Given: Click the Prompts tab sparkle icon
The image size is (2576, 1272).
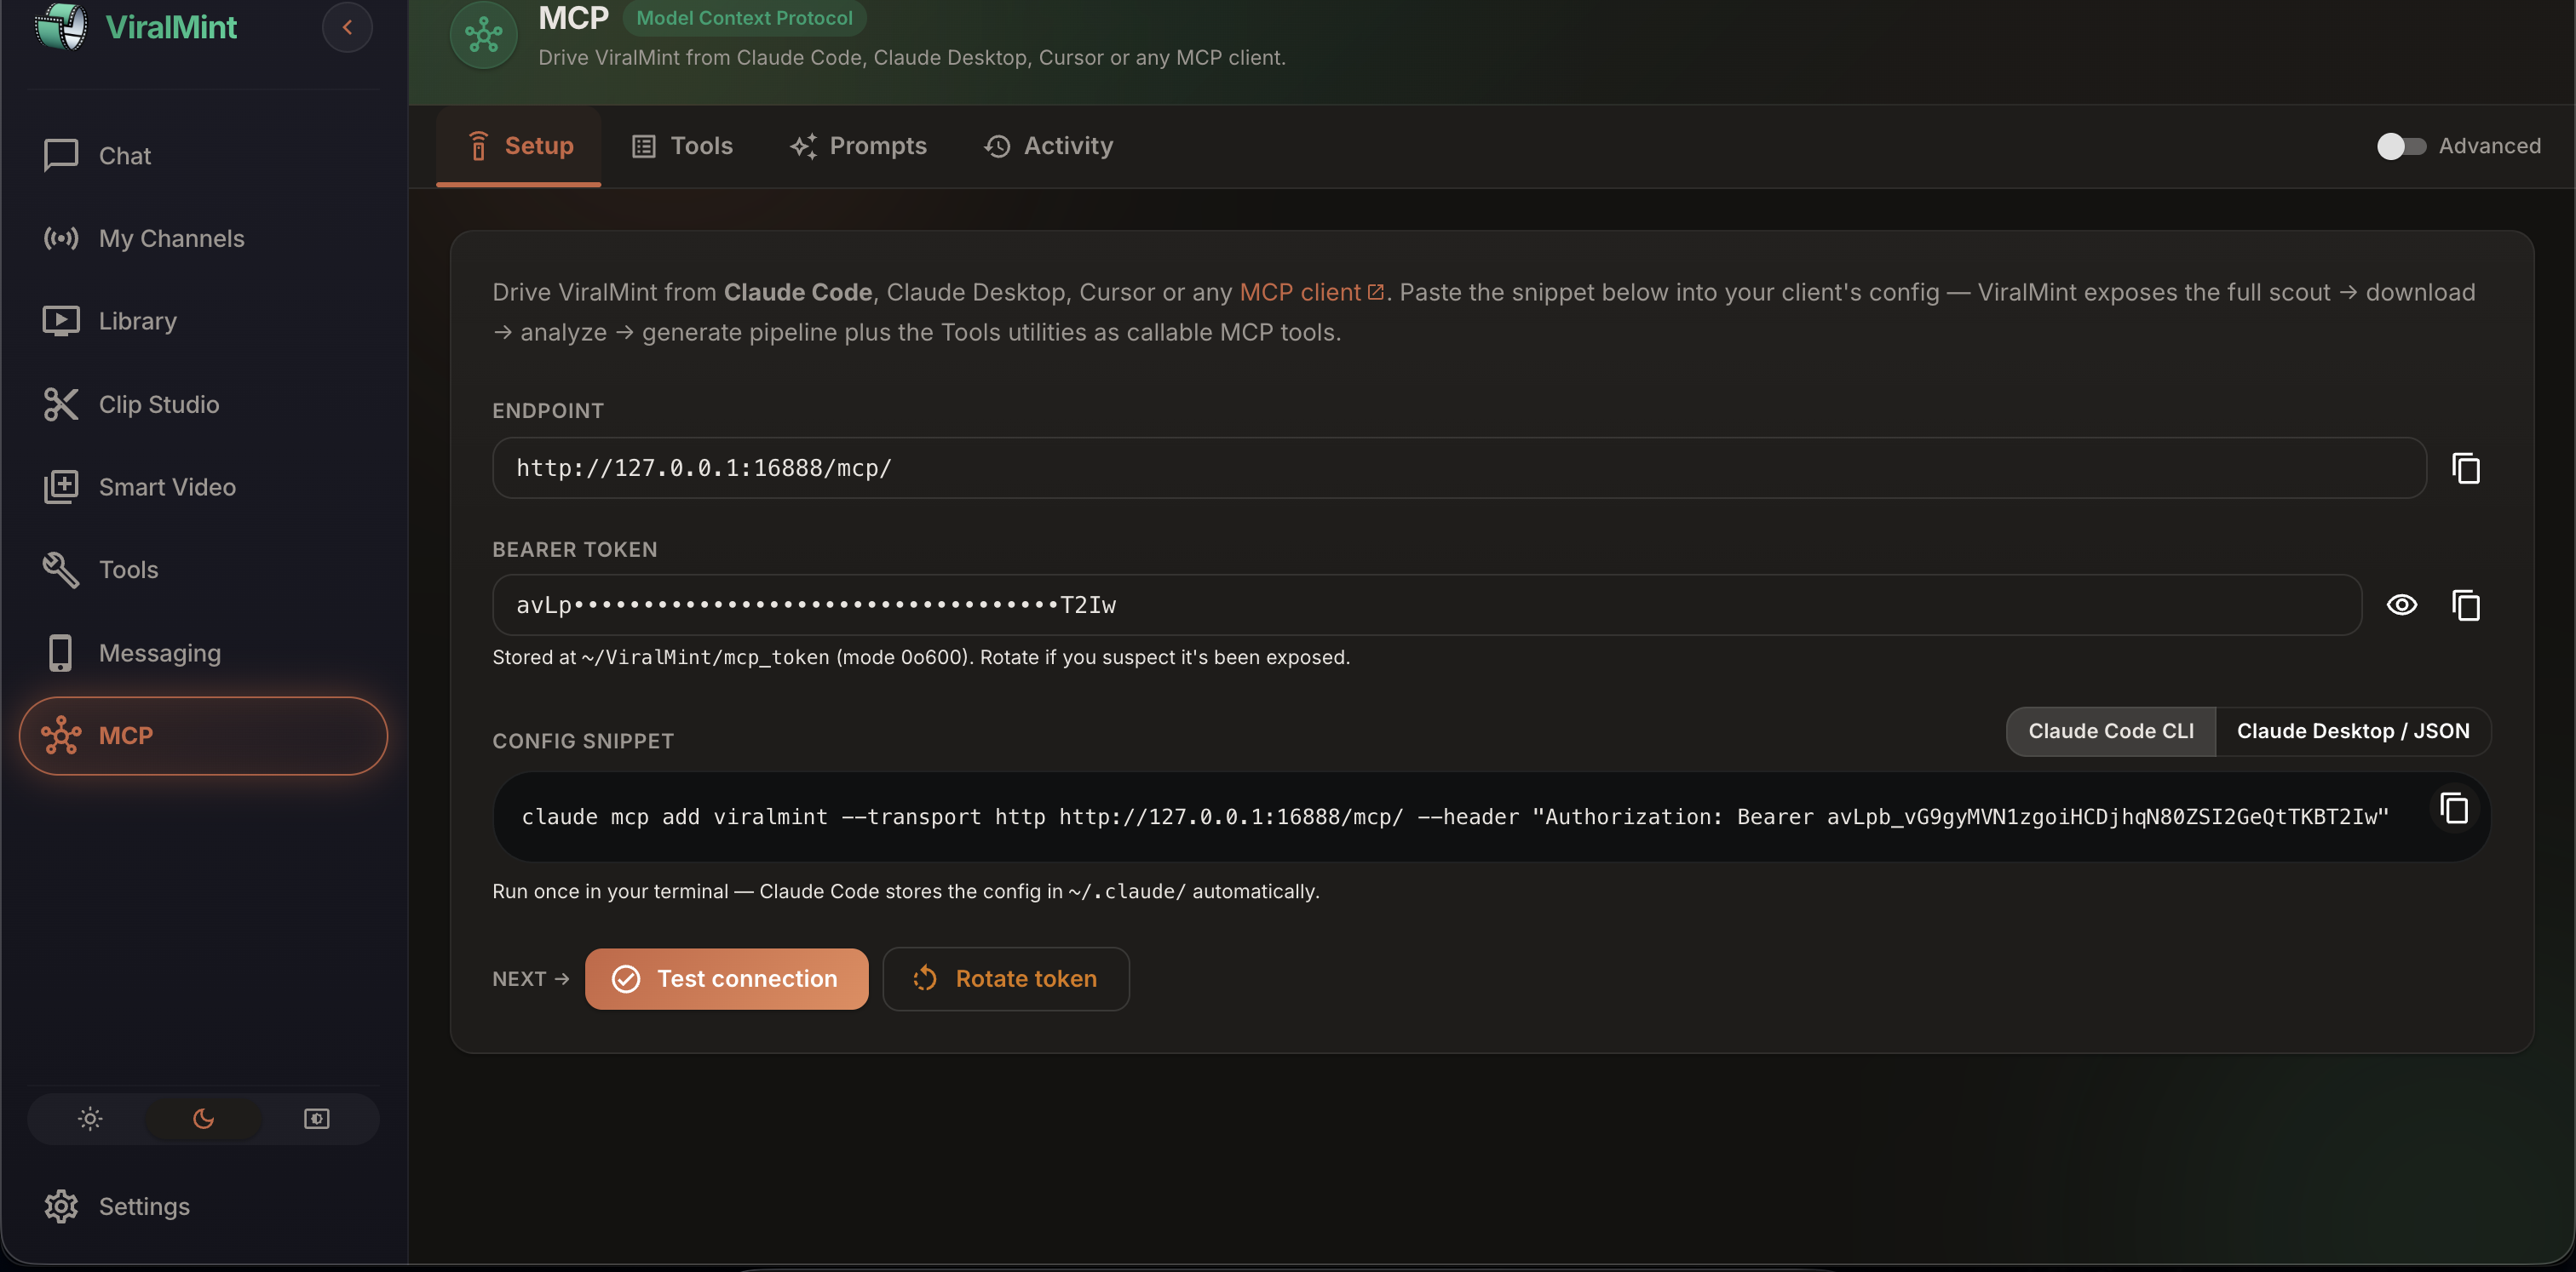Looking at the screenshot, I should tap(803, 147).
